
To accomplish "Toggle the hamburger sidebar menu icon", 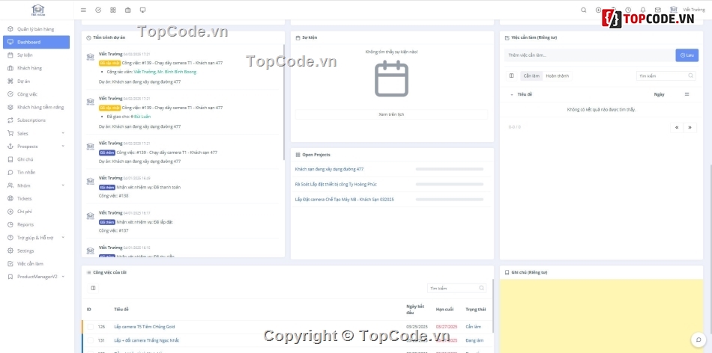I will pos(83,10).
